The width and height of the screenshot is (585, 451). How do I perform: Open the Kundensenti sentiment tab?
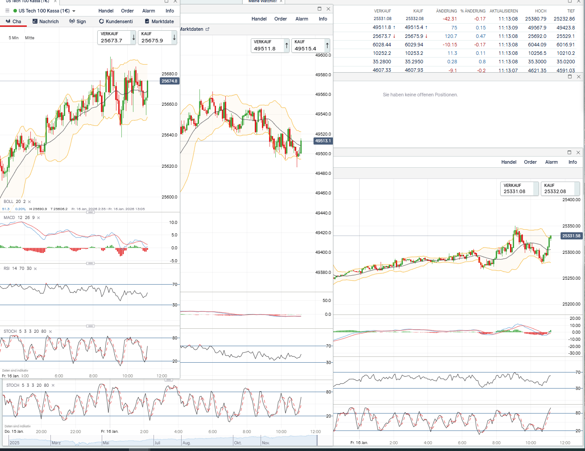click(116, 21)
